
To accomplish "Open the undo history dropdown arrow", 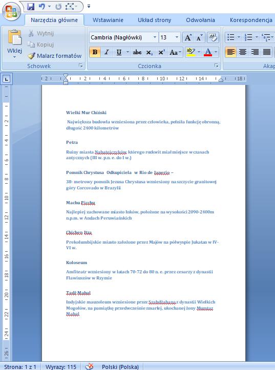I will pos(49,6).
